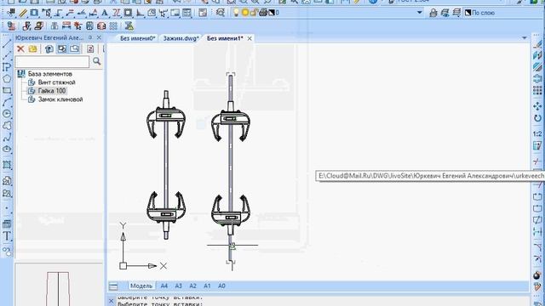Click the diagonal yellow line toolbar icon
Viewport: 545px width, 306px height.
(23, 13)
